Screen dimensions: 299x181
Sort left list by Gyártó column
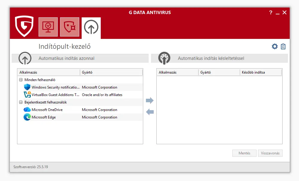pyautogui.click(x=111, y=72)
